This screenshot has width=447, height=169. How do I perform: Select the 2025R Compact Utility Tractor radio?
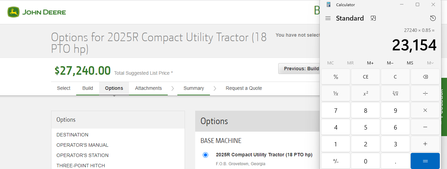205,155
